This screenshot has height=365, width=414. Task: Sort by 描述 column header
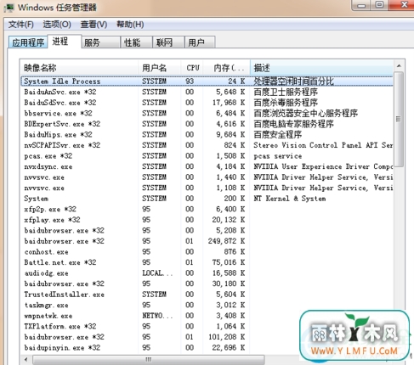click(321, 68)
